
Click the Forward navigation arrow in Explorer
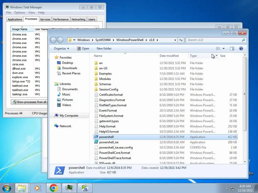click(60, 40)
